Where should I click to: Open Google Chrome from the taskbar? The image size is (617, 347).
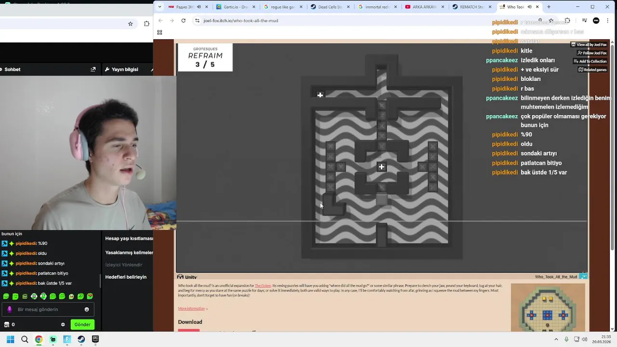tap(39, 339)
